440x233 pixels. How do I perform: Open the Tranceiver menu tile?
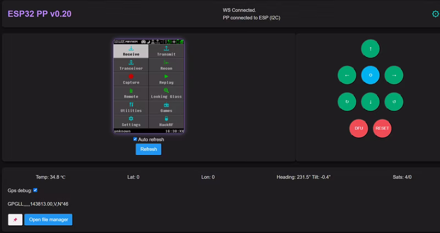click(x=131, y=65)
